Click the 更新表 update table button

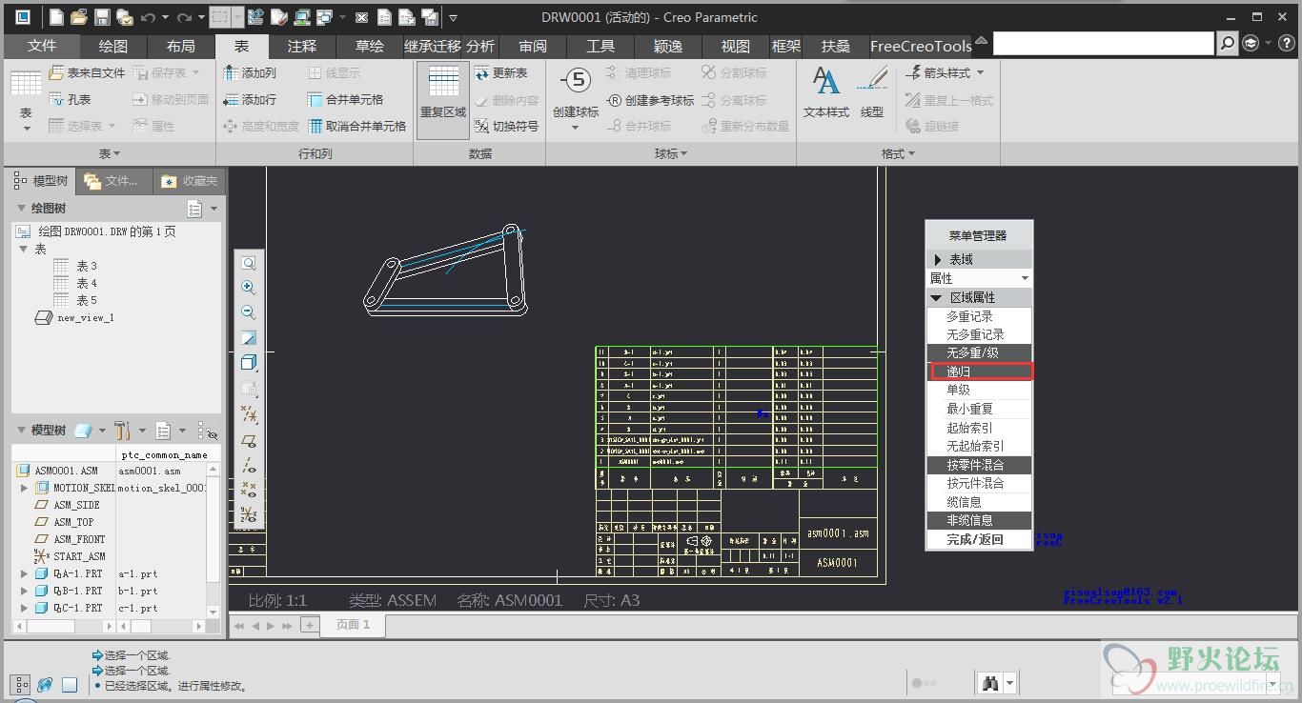(501, 72)
